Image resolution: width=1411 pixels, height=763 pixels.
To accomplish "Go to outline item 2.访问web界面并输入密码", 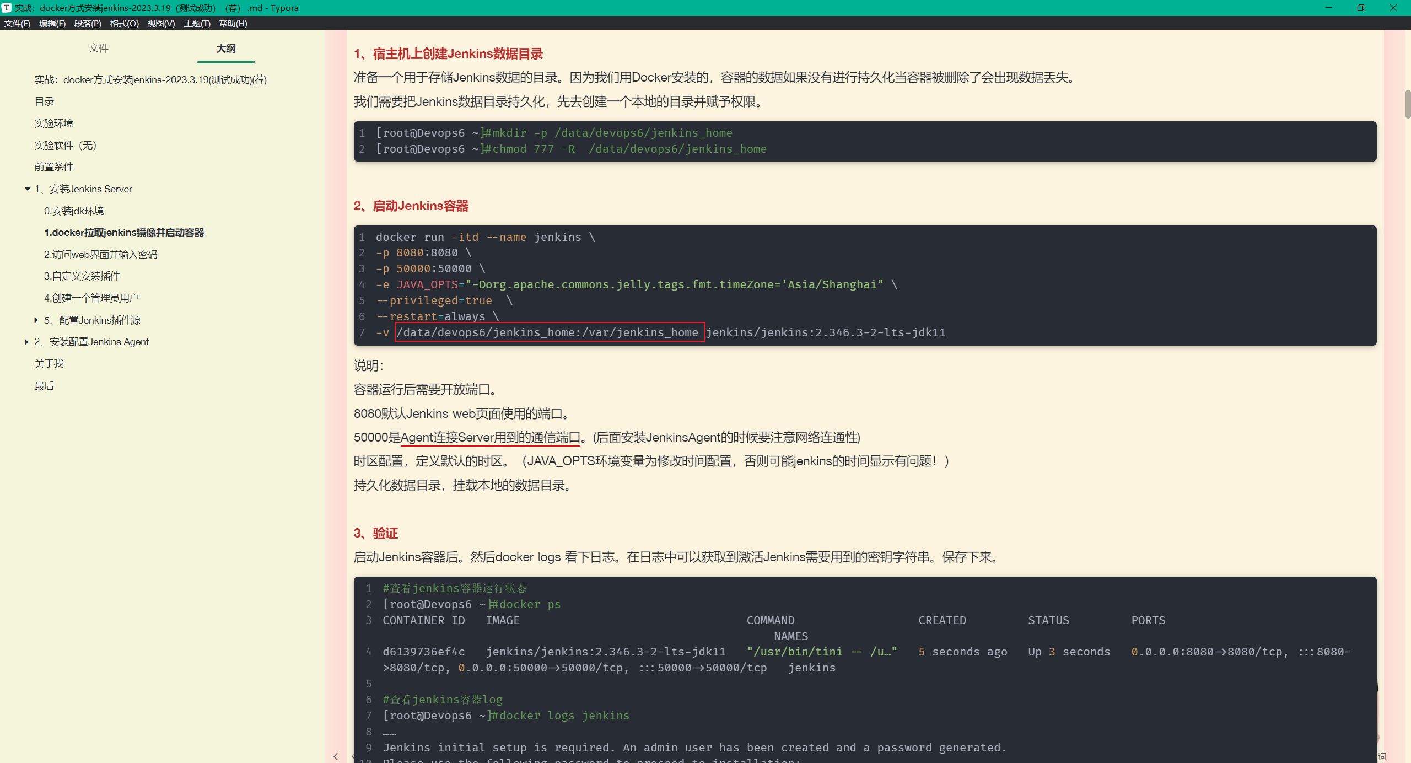I will [x=101, y=254].
